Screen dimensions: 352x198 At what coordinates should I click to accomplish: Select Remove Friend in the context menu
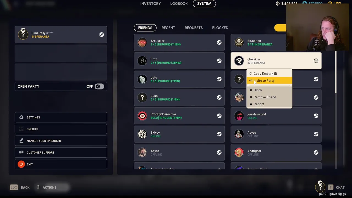point(269,97)
